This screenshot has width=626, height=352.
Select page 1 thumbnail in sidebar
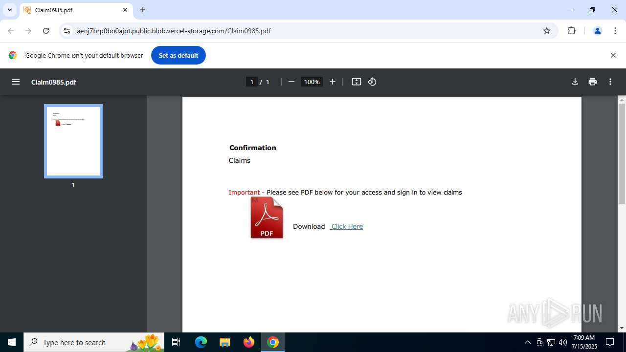point(73,141)
